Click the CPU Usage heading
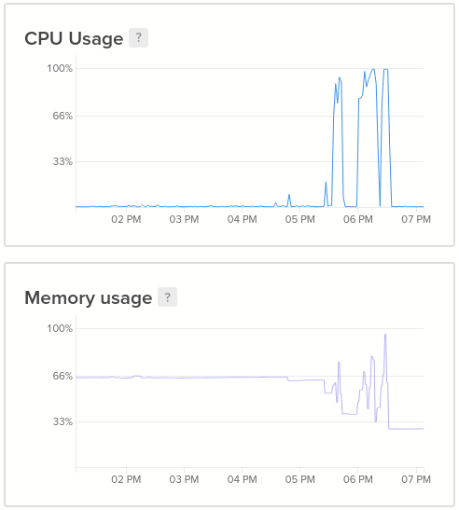This screenshot has height=510, width=459. (x=74, y=39)
